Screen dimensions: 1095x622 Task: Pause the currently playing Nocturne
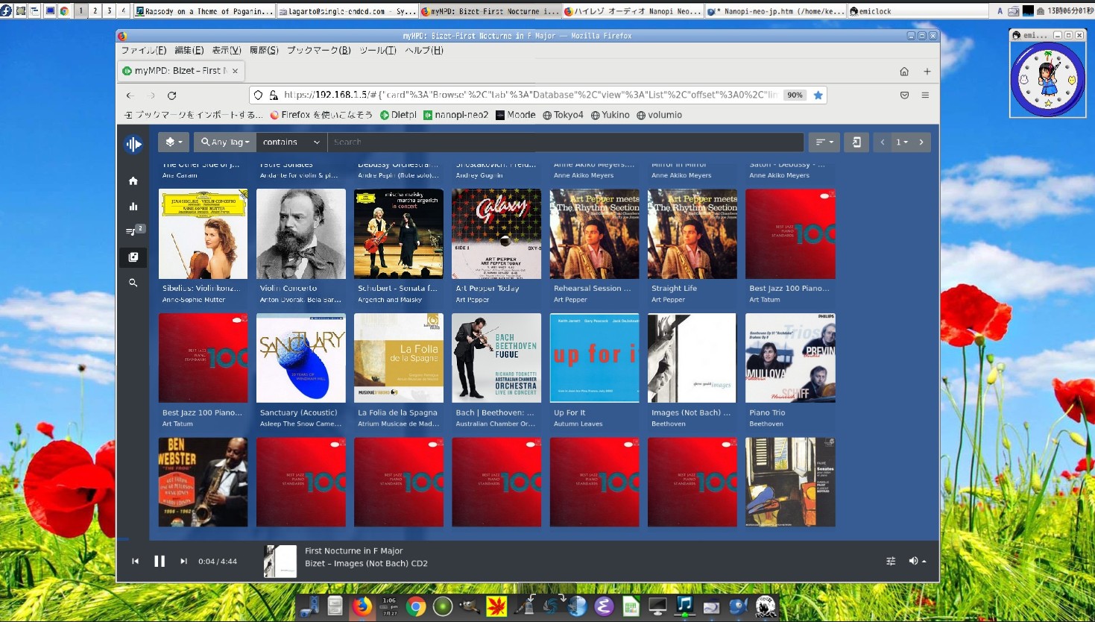click(160, 561)
